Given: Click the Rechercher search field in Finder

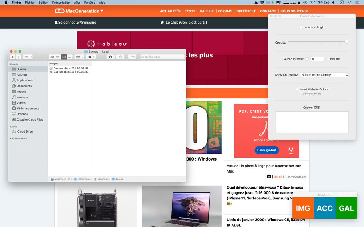Looking at the screenshot, I should coord(162,57).
